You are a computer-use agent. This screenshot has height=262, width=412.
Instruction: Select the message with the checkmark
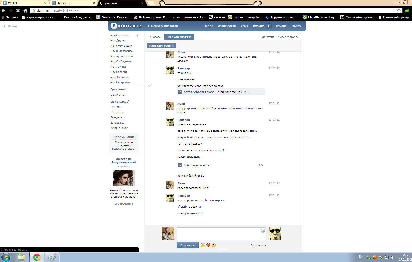point(150,86)
